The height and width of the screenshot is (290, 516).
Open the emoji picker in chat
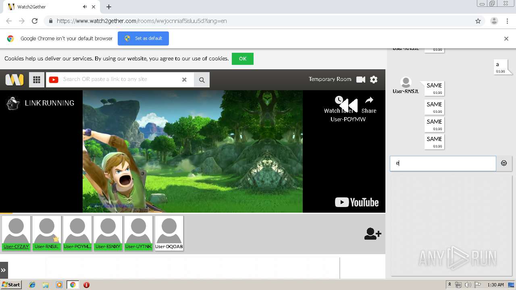pos(504,163)
